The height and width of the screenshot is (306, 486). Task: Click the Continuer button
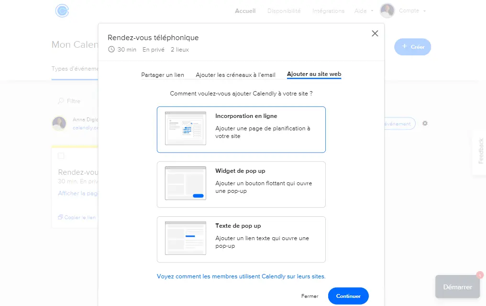[348, 296]
